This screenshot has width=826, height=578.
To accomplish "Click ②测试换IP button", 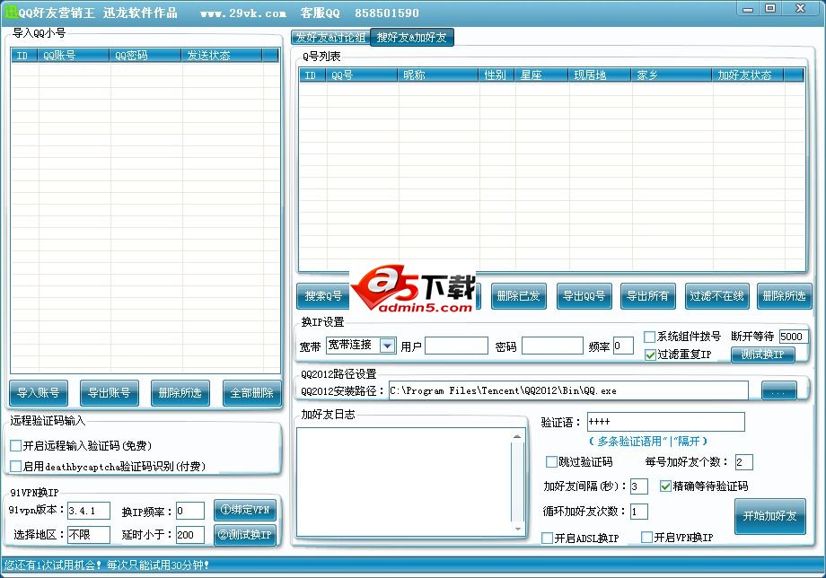I will (245, 534).
